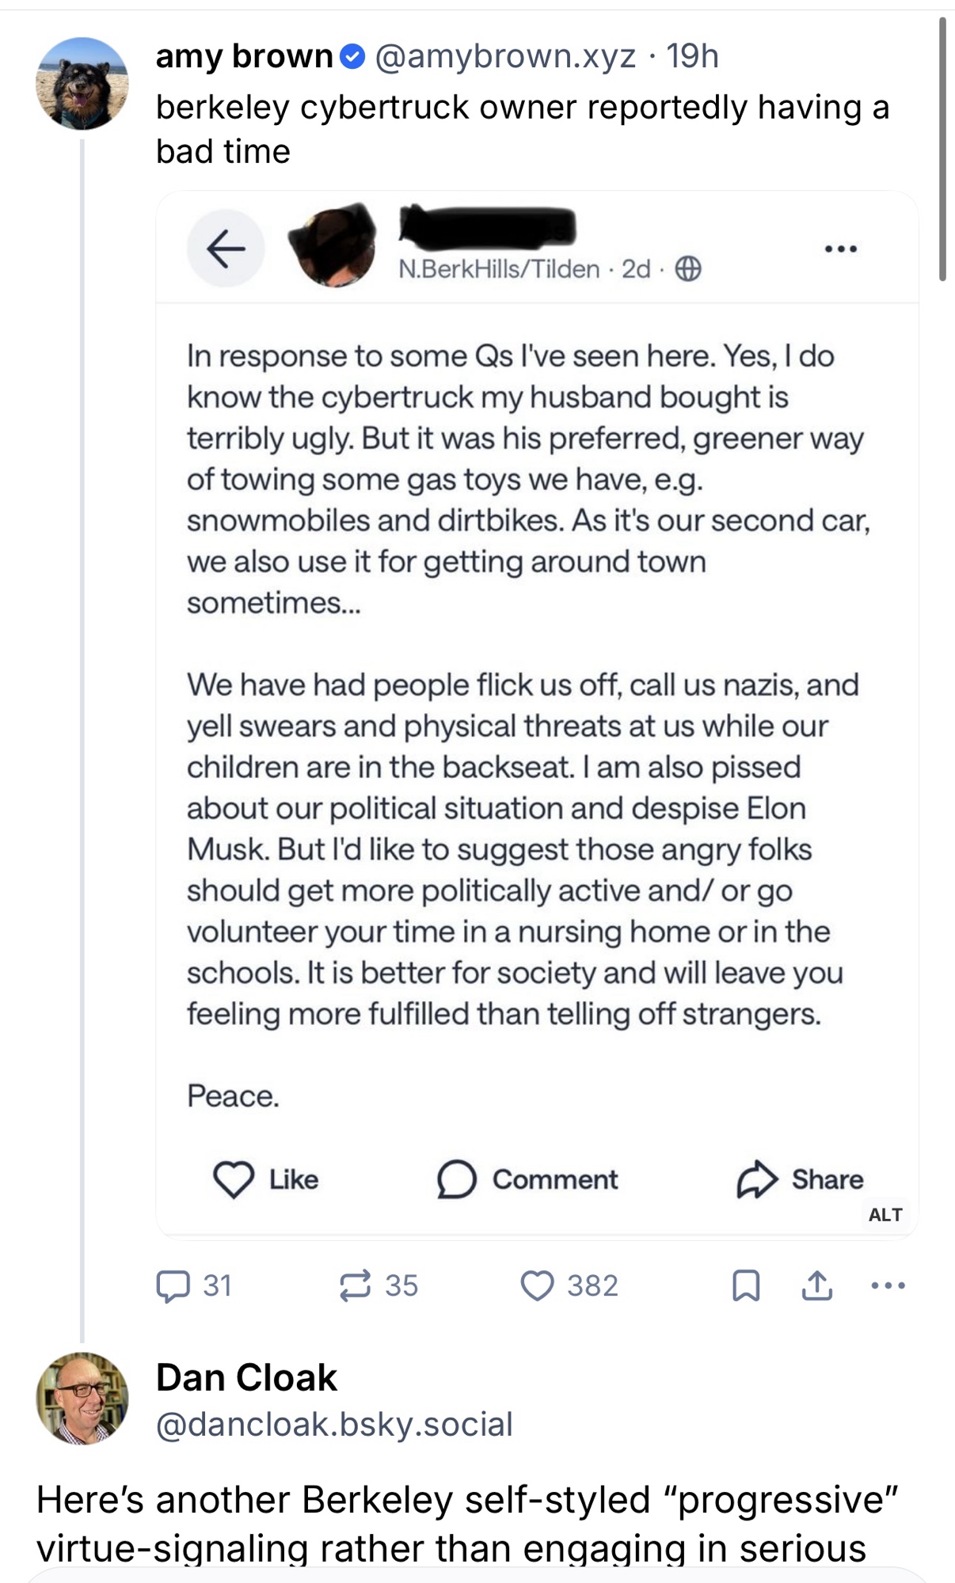Tap the Share arrow in the embedded screenshot

click(757, 1179)
